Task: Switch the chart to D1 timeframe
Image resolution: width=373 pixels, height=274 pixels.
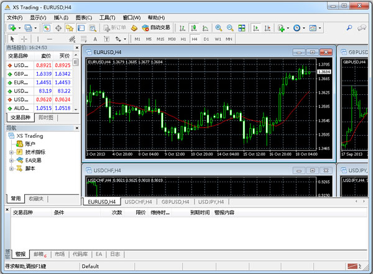Action: 206,39
